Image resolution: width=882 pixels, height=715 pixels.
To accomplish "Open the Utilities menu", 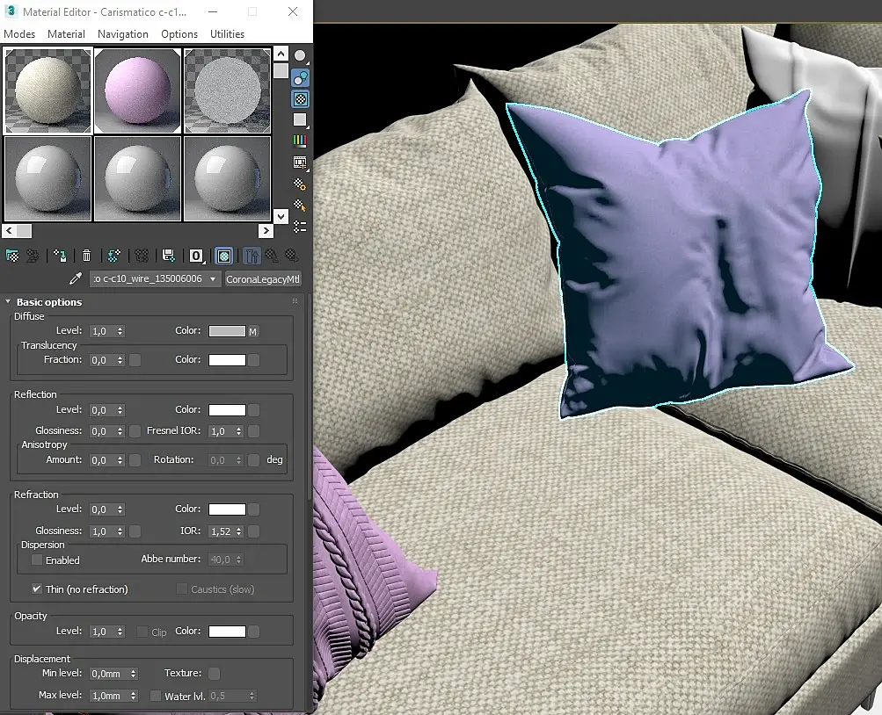I will point(227,34).
